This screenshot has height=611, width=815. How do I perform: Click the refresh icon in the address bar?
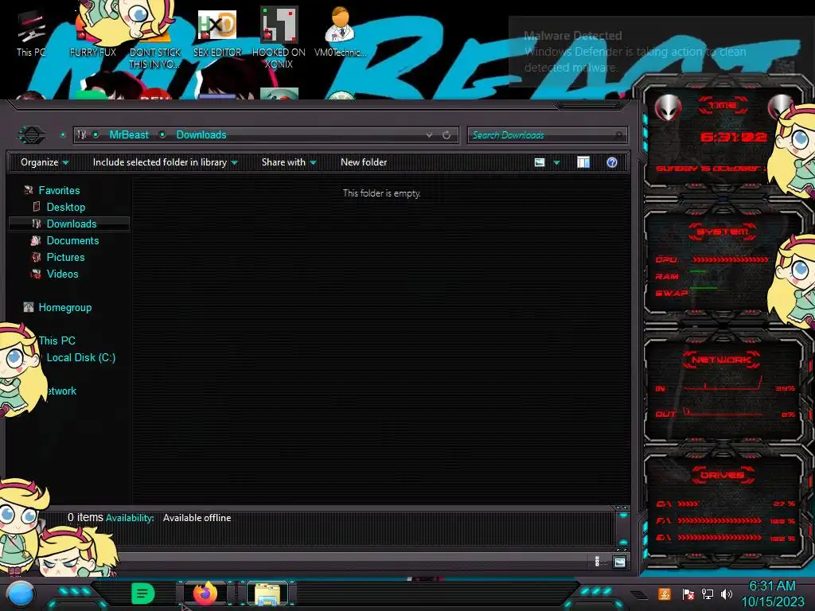tap(446, 135)
